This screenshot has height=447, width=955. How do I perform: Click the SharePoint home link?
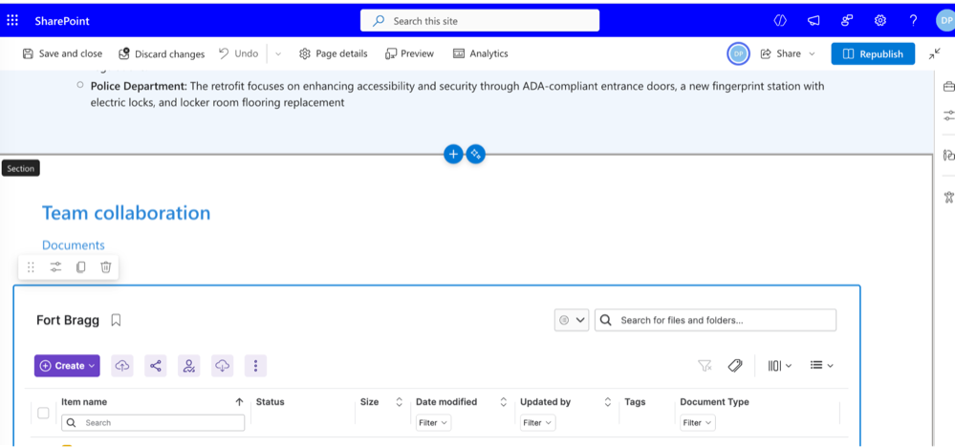pyautogui.click(x=62, y=21)
